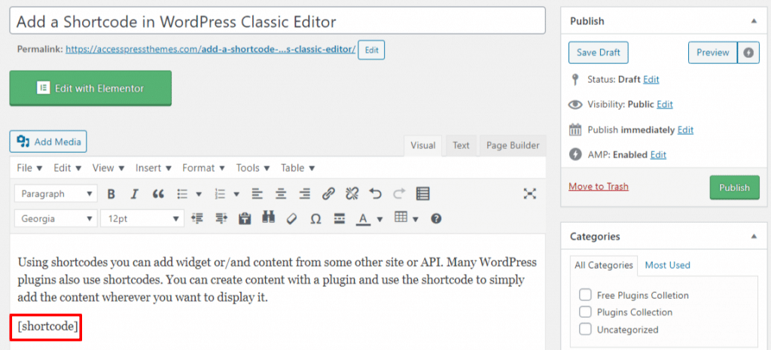Click the green Publish button

(x=734, y=187)
